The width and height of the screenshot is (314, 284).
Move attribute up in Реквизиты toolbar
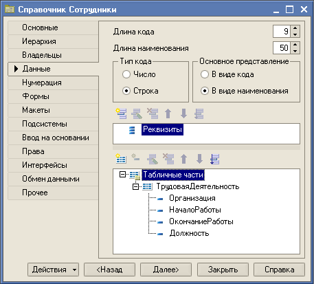(168, 113)
